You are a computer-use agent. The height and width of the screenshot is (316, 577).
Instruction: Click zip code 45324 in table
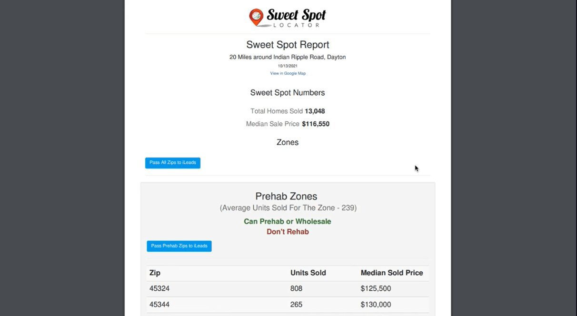pos(159,289)
